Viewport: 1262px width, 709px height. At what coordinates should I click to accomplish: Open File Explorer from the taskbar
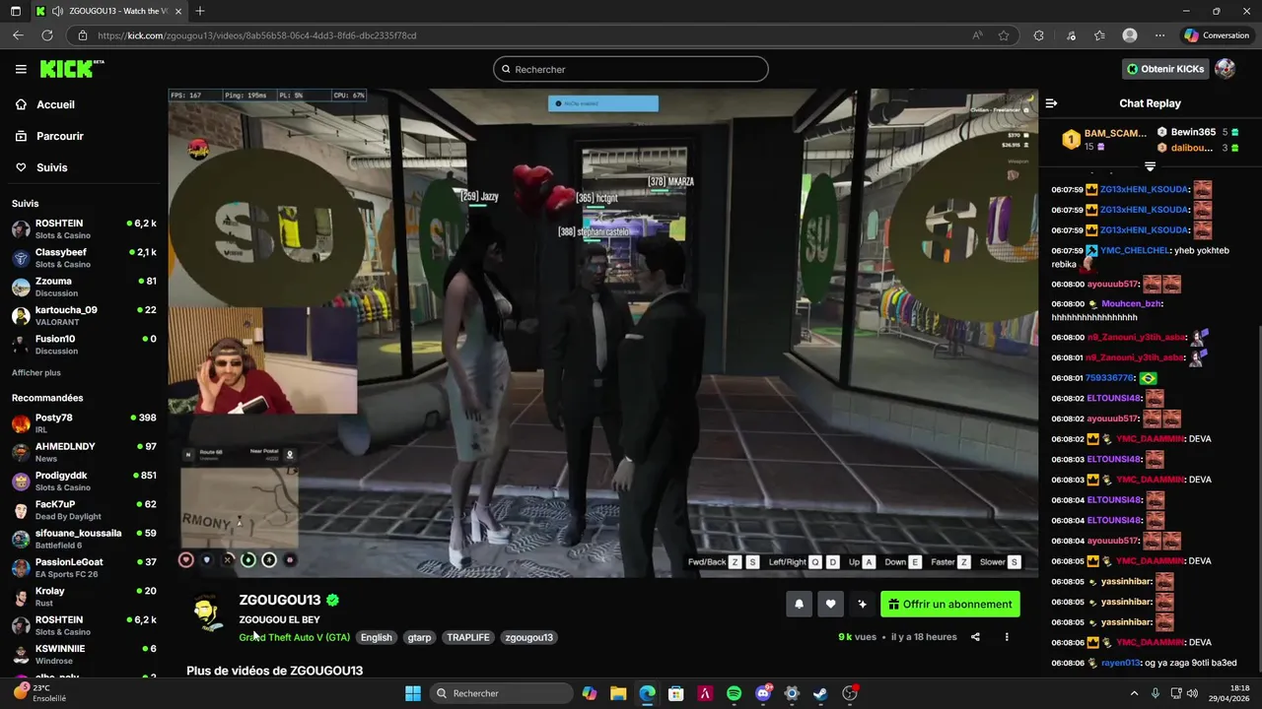618,693
